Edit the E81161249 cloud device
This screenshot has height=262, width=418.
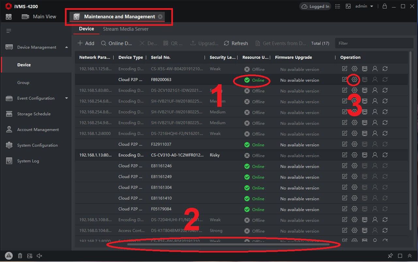tap(345, 176)
